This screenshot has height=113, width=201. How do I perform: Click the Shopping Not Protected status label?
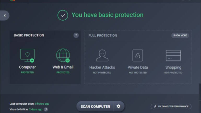pos(173,73)
